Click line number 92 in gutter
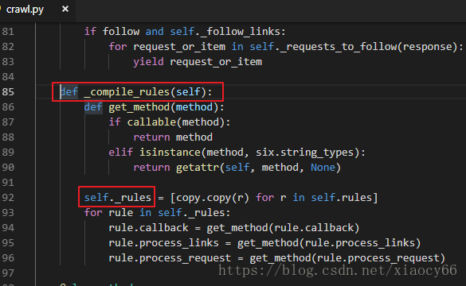The image size is (466, 286). point(8,197)
